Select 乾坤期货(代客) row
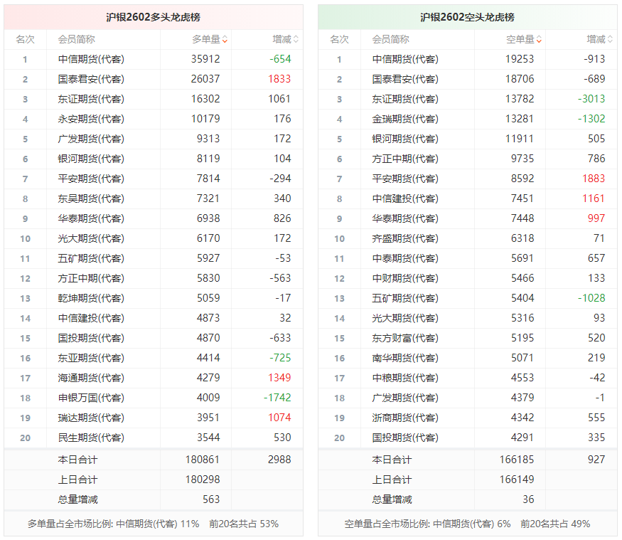The height and width of the screenshot is (540, 622). pyautogui.click(x=154, y=298)
